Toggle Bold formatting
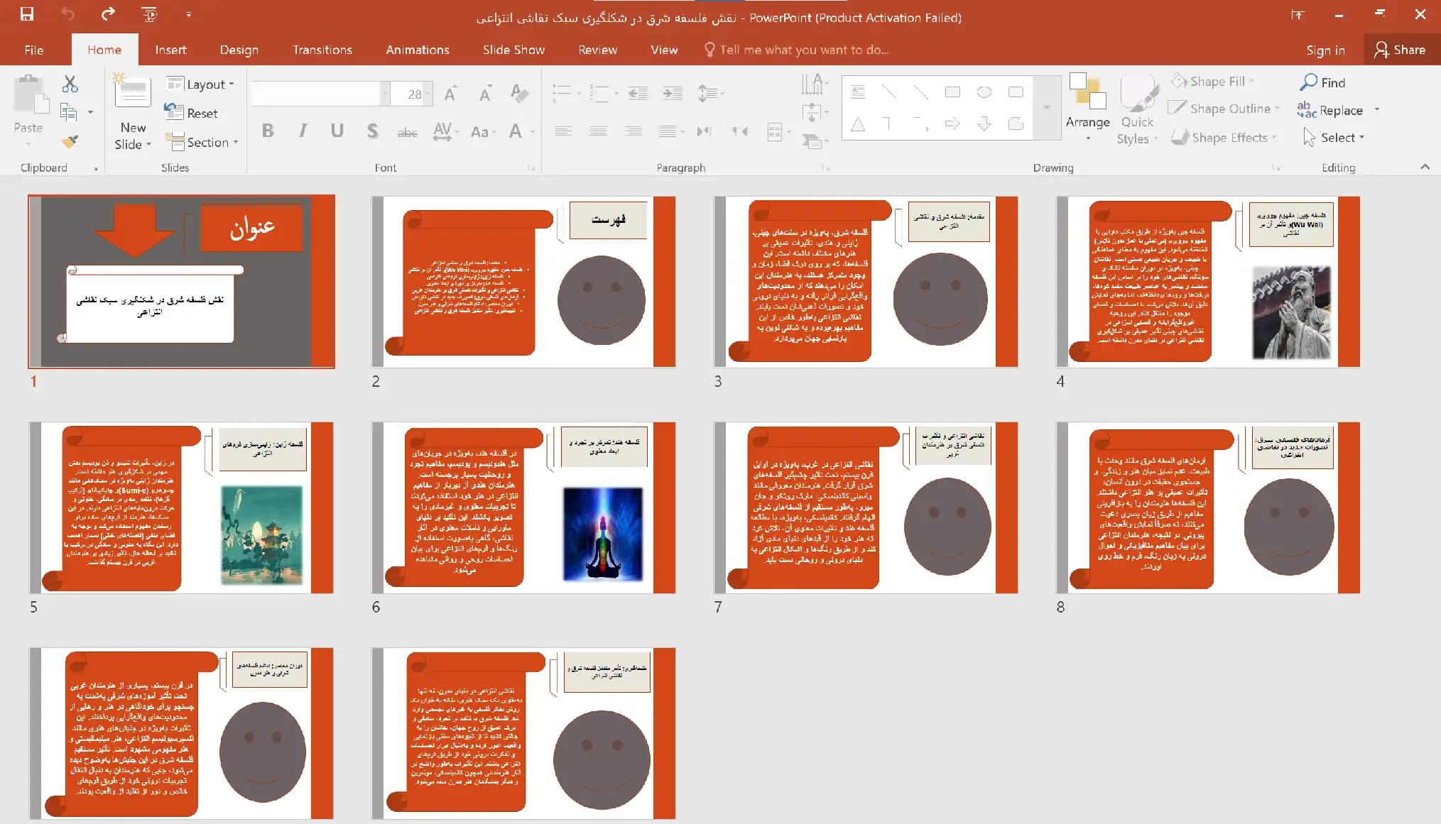The height and width of the screenshot is (824, 1441). point(268,131)
